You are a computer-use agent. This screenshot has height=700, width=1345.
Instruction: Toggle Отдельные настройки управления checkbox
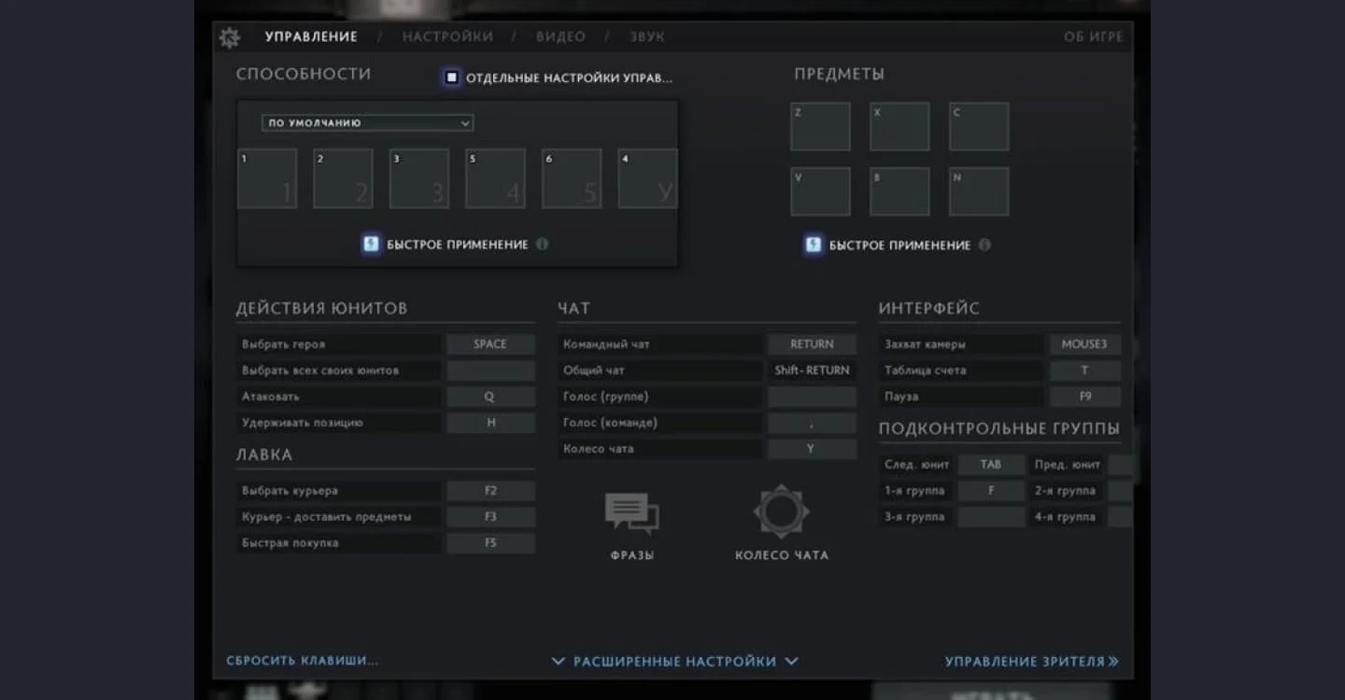tap(452, 77)
